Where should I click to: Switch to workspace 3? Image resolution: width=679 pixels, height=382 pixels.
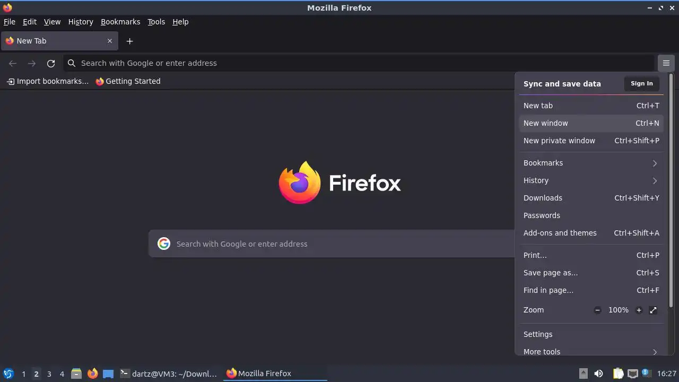[49, 374]
